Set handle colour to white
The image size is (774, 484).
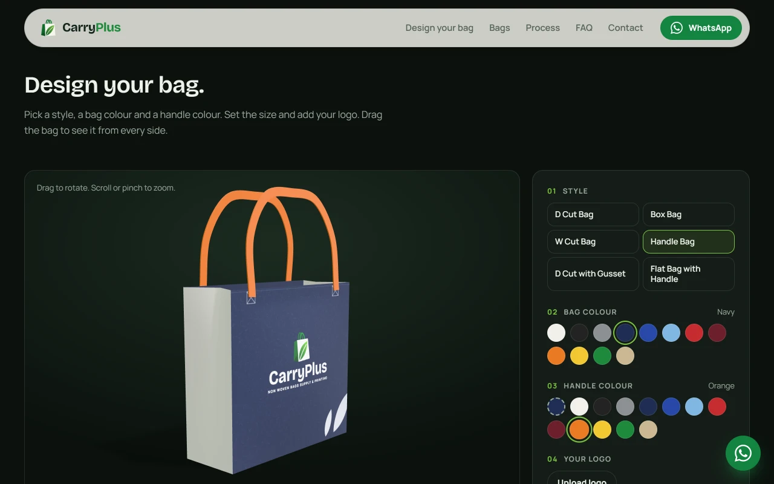(x=579, y=407)
